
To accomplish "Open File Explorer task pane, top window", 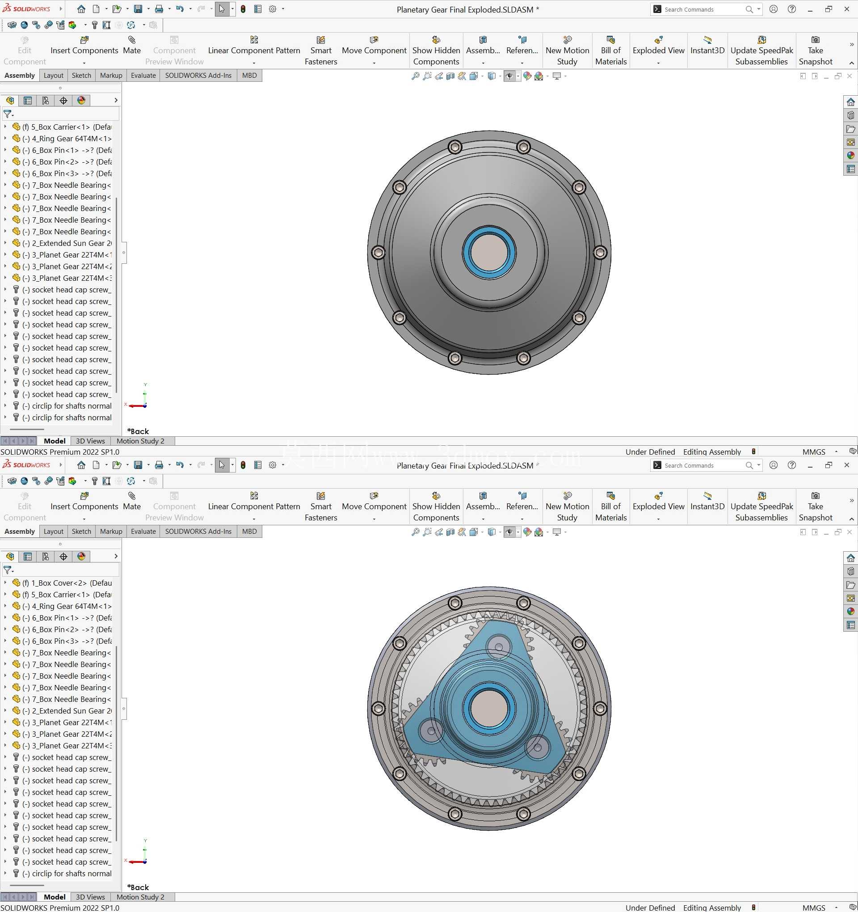I will click(x=851, y=129).
